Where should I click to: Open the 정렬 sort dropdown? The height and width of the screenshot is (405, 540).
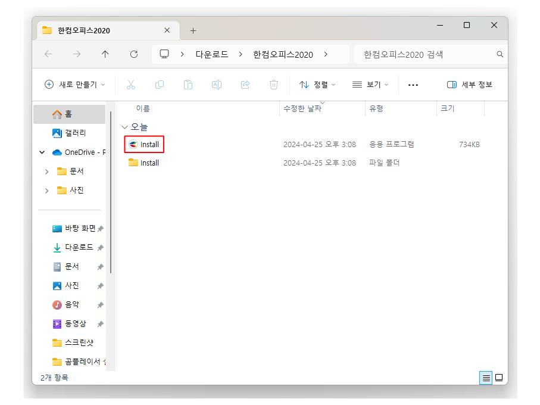(x=317, y=85)
